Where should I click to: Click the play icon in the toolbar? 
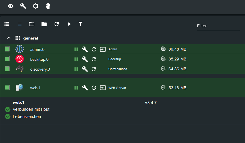tap(69, 24)
